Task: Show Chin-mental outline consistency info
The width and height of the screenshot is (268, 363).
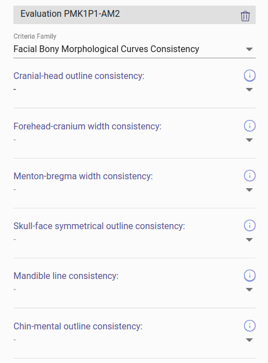Action: (x=250, y=325)
